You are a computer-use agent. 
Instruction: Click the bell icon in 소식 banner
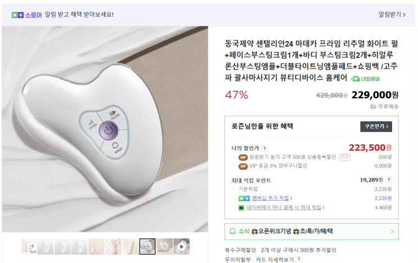pyautogui.click(x=232, y=231)
